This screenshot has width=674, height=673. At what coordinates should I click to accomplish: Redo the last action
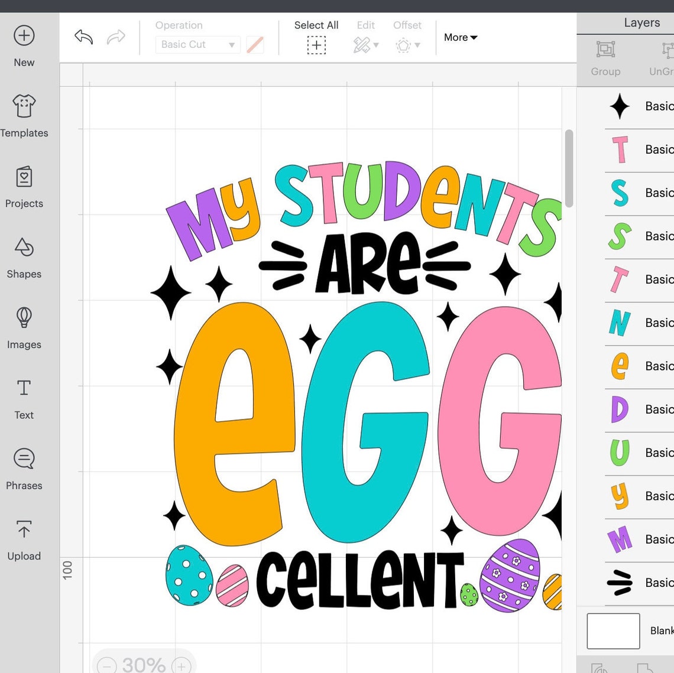pyautogui.click(x=116, y=37)
